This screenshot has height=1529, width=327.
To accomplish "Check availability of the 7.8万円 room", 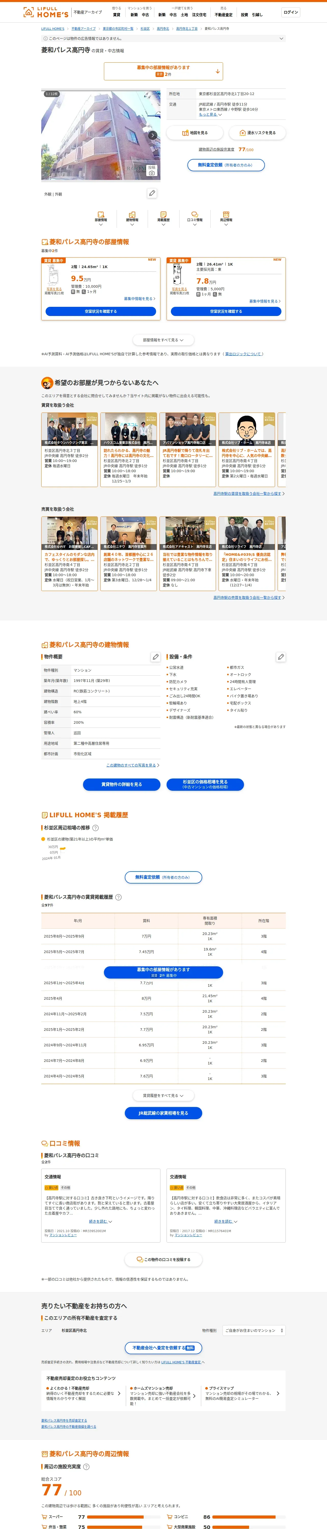I will [x=226, y=311].
